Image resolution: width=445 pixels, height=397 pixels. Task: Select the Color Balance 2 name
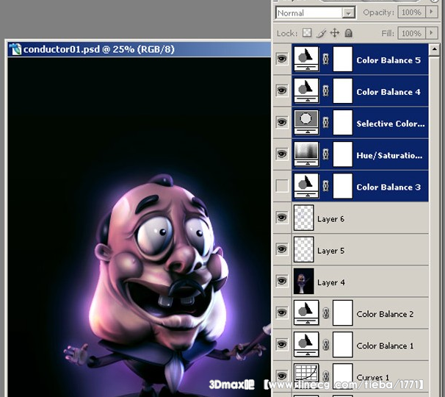pos(385,314)
